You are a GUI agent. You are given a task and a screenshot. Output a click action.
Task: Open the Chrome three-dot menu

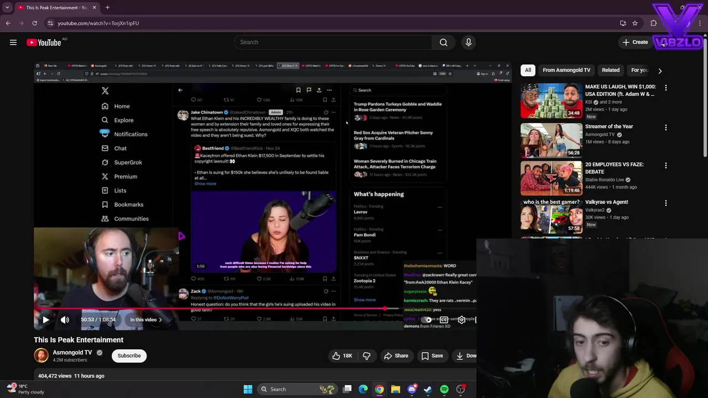(699, 23)
